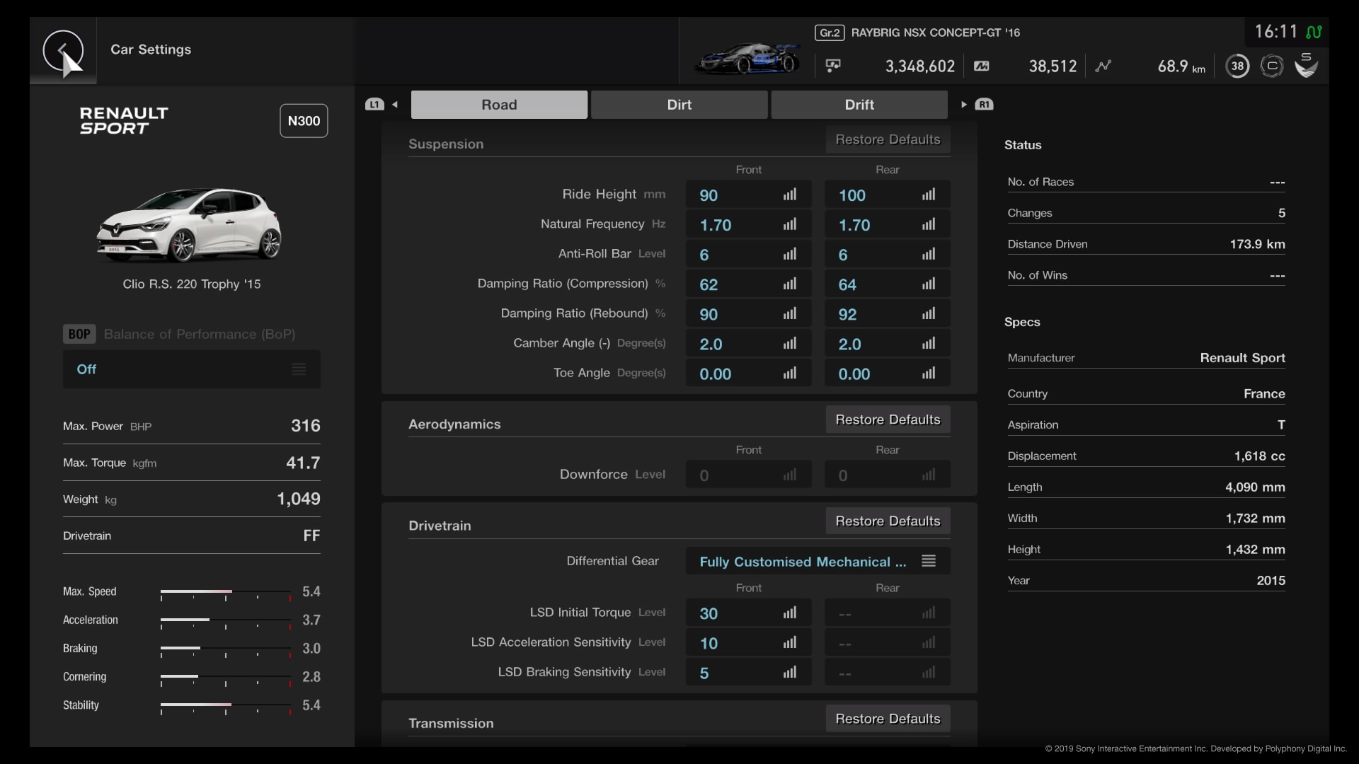Viewport: 1359px width, 764px height.
Task: Open the Differential Gear dropdown
Action: click(x=818, y=562)
